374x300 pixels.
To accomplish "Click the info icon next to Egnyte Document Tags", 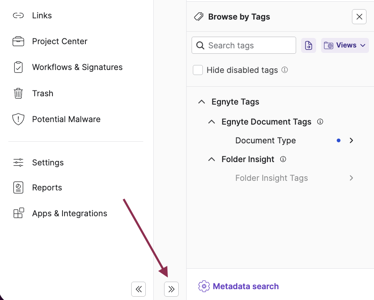I will 320,122.
